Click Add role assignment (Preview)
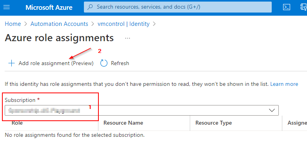 (x=51, y=63)
